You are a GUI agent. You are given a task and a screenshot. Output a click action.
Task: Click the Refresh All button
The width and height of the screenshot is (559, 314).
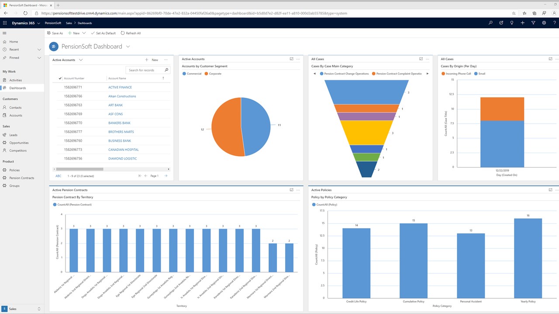coord(131,33)
